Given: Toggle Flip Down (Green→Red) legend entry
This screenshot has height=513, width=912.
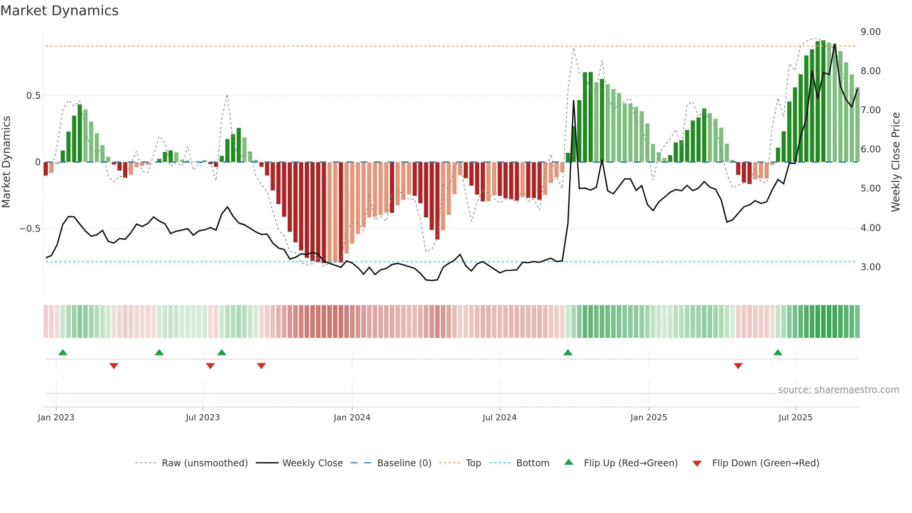Looking at the screenshot, I should (756, 463).
